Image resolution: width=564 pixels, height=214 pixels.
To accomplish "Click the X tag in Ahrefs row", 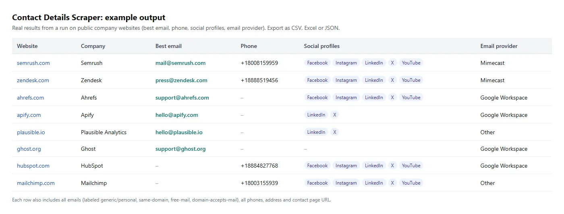I will 392,98.
